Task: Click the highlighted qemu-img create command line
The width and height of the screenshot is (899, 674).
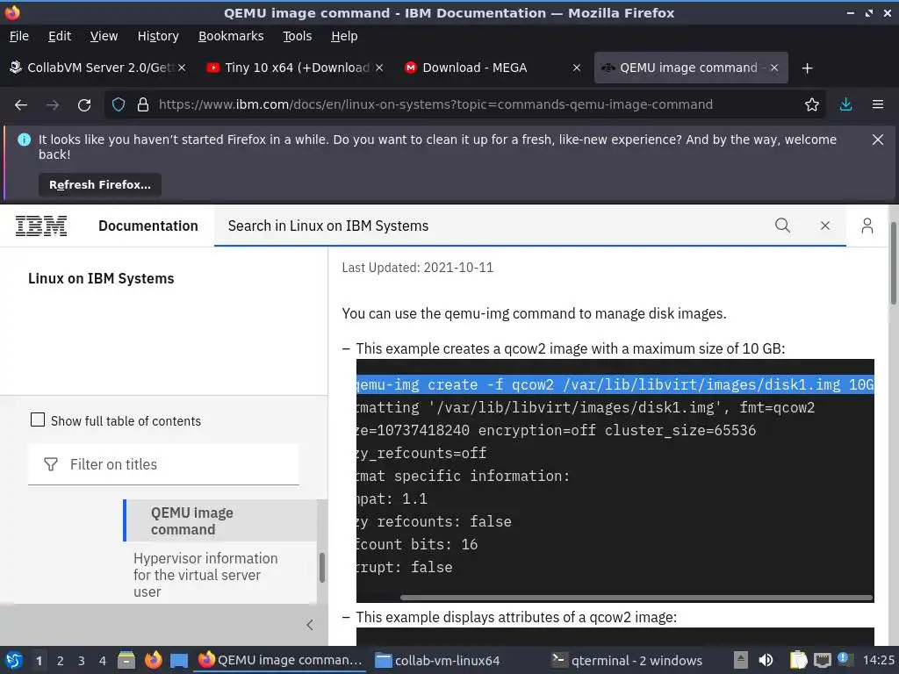Action: (x=615, y=384)
